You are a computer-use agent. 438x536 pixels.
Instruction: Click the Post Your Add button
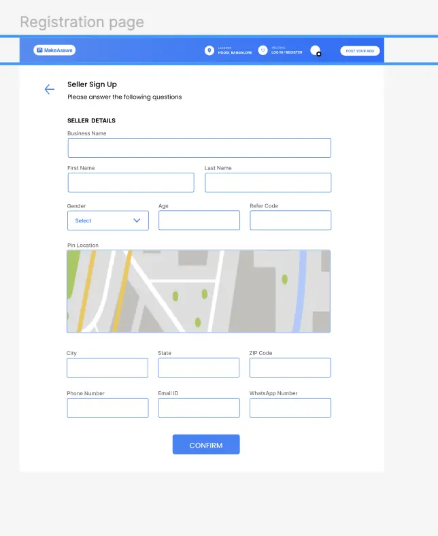[x=360, y=50]
